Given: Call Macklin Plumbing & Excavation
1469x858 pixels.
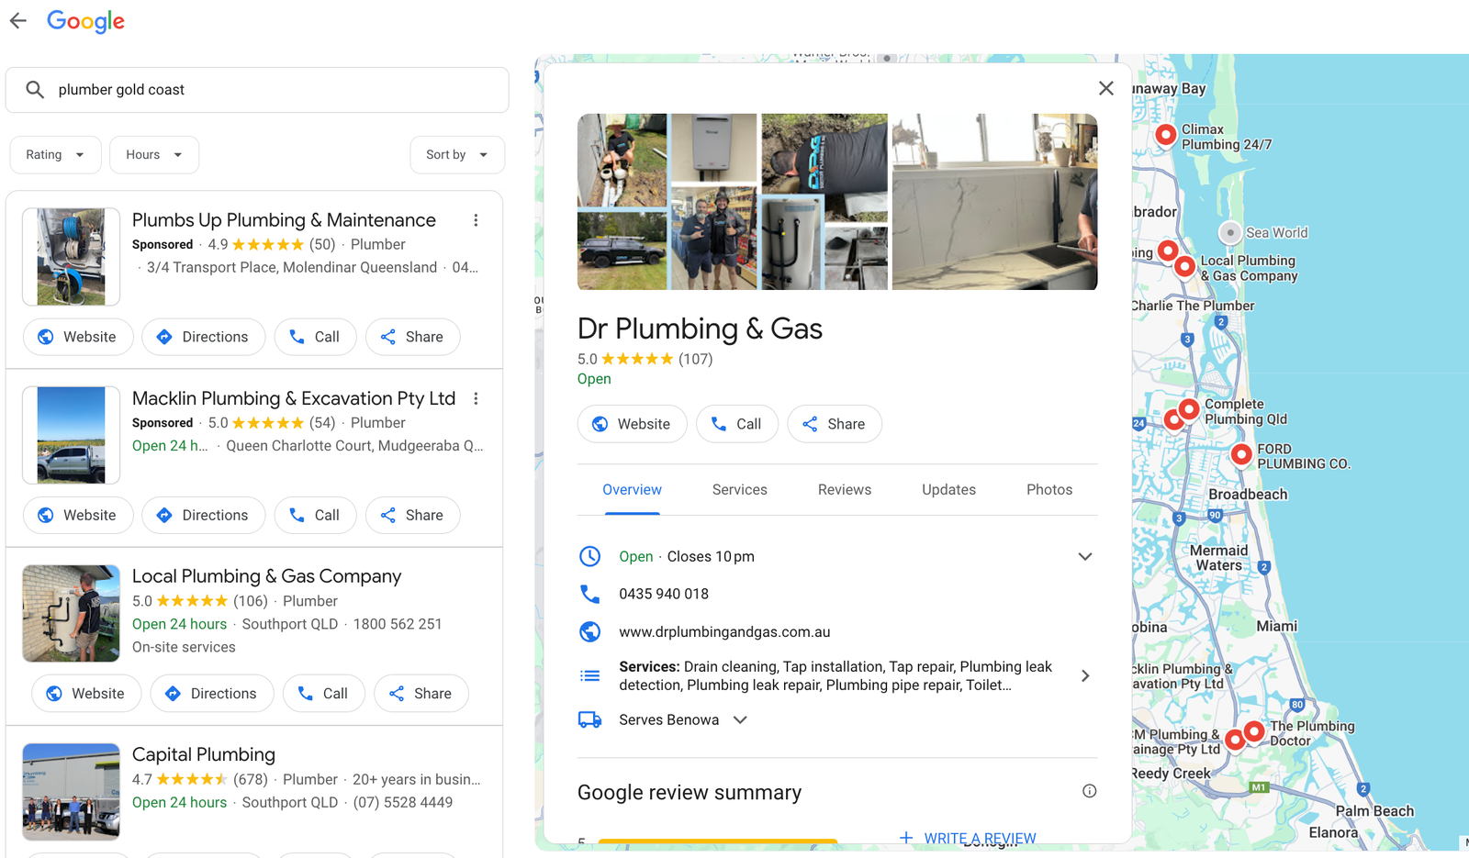Looking at the screenshot, I should [x=315, y=515].
